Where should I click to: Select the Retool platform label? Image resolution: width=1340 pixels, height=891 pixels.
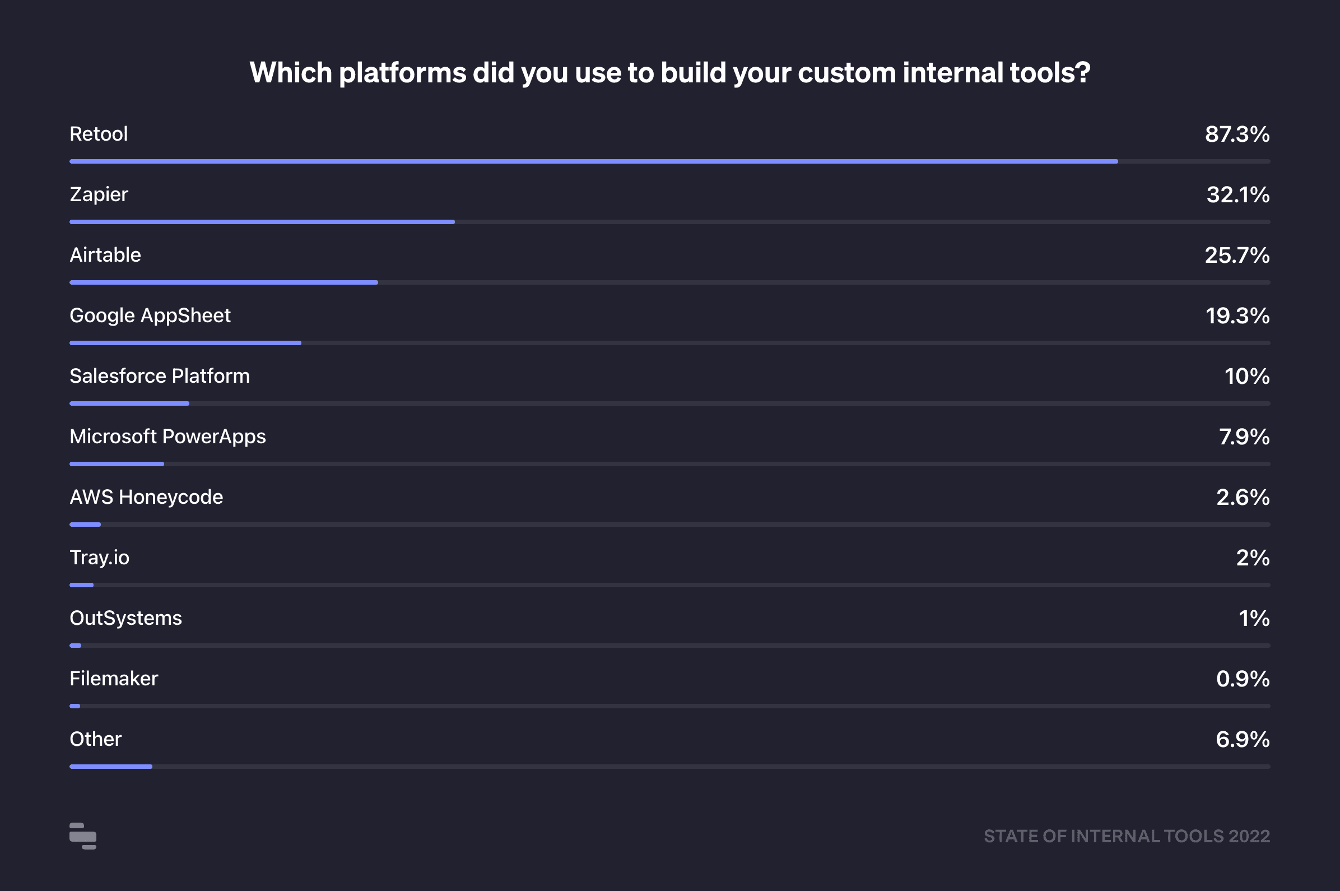(x=98, y=134)
